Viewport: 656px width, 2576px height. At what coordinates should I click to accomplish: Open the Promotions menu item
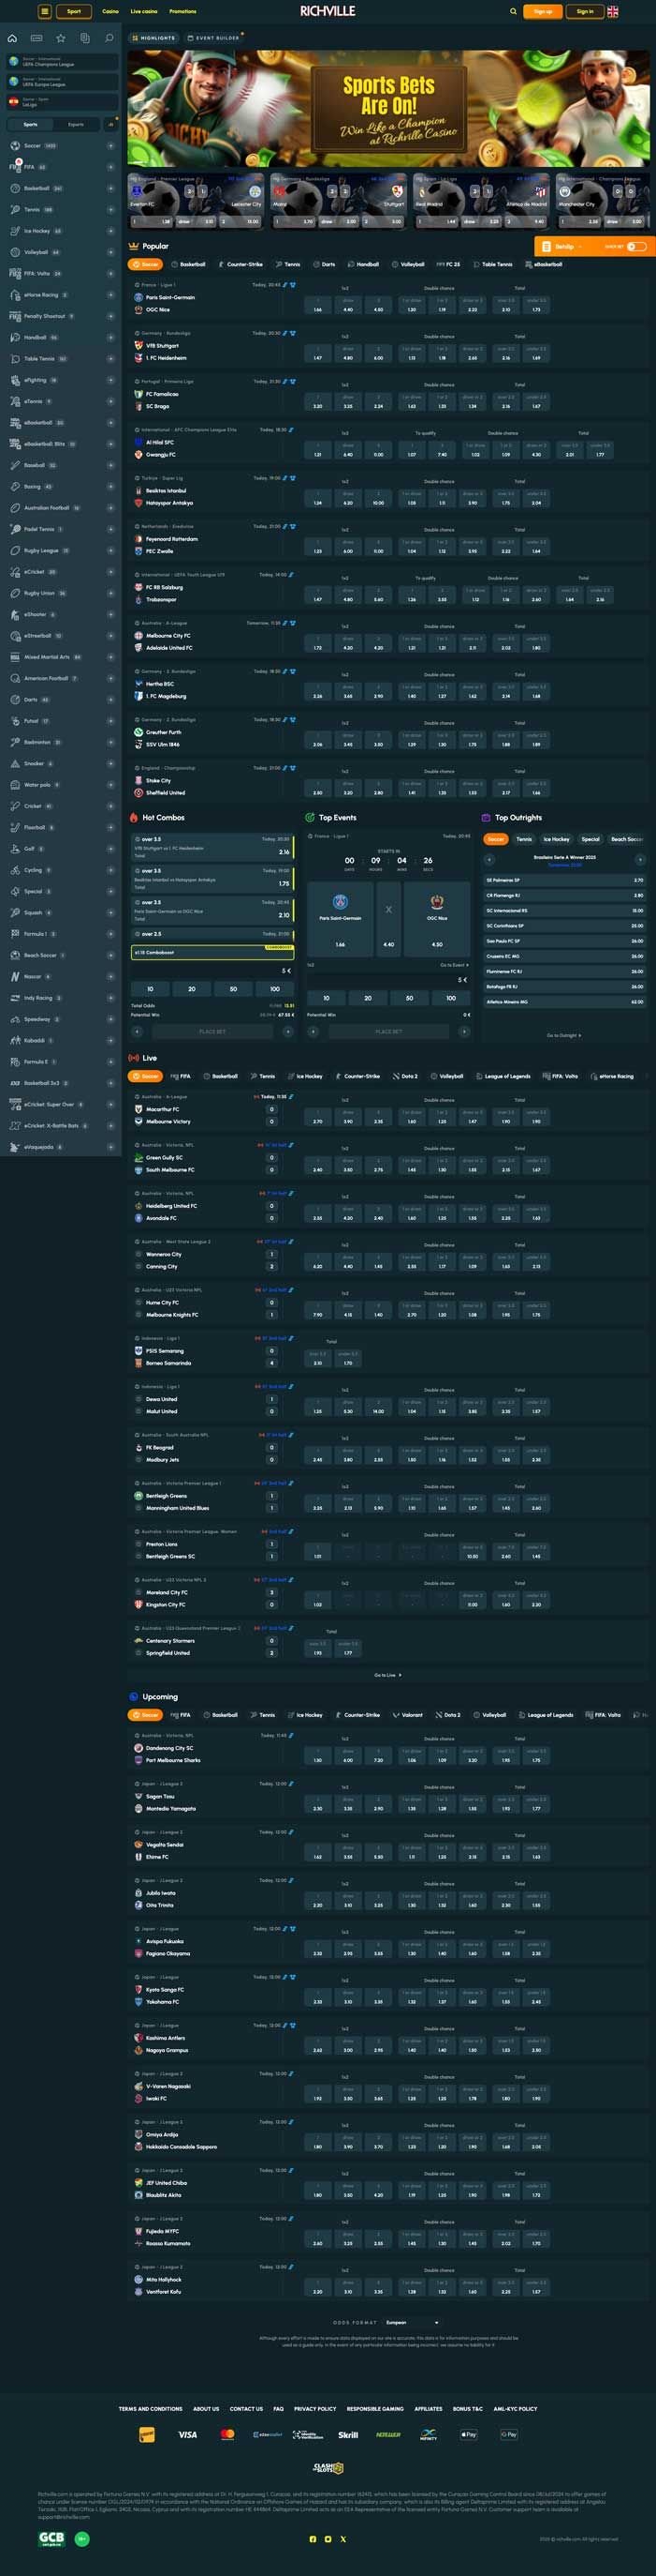pyautogui.click(x=182, y=11)
